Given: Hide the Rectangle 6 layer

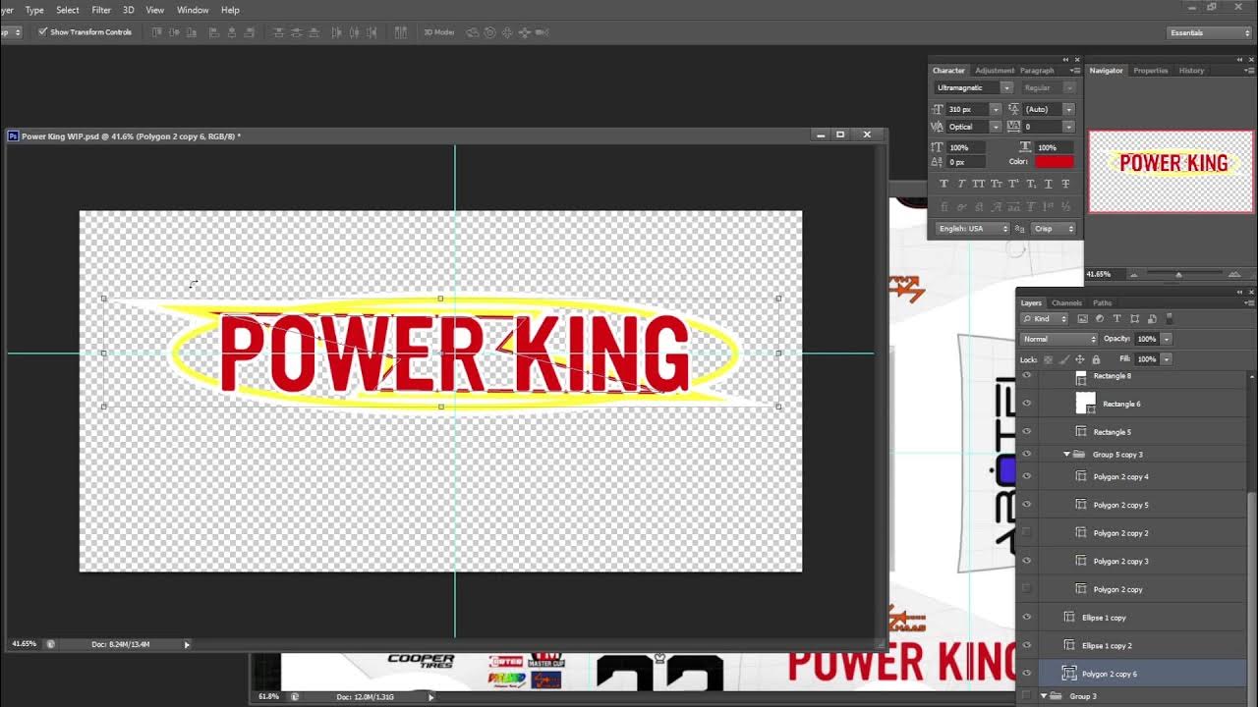Looking at the screenshot, I should 1027,404.
